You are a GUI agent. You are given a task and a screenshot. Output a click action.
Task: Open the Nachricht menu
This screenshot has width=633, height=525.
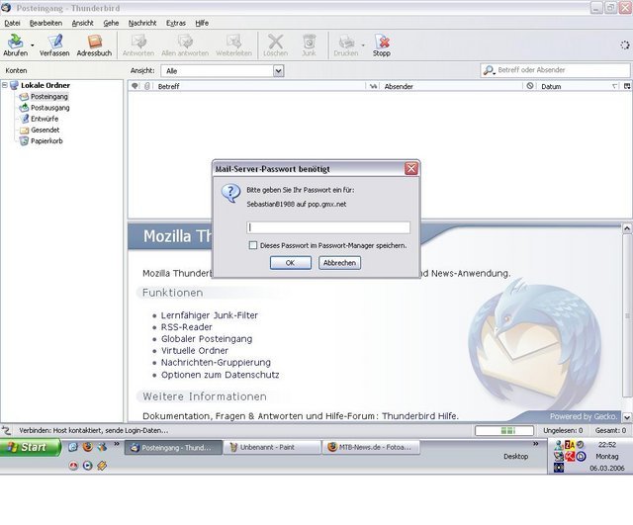click(x=142, y=23)
